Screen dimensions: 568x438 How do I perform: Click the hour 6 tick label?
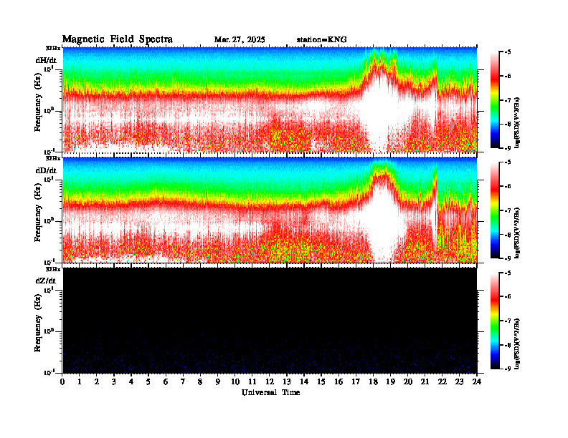166,381
